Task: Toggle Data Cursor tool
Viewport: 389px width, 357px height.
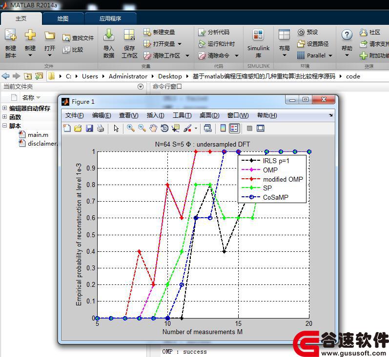Action: 176,128
